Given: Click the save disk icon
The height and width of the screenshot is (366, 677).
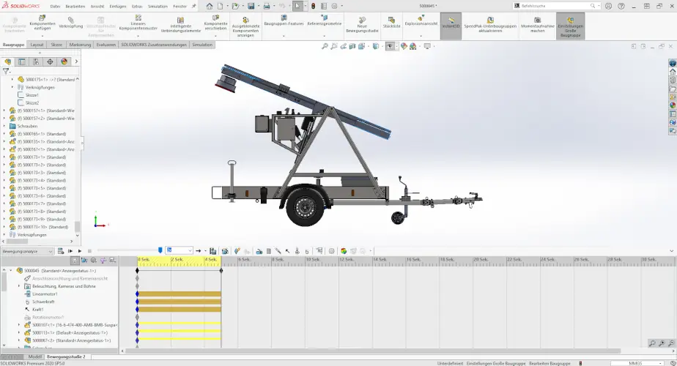Looking at the screenshot, I should tap(251, 6).
